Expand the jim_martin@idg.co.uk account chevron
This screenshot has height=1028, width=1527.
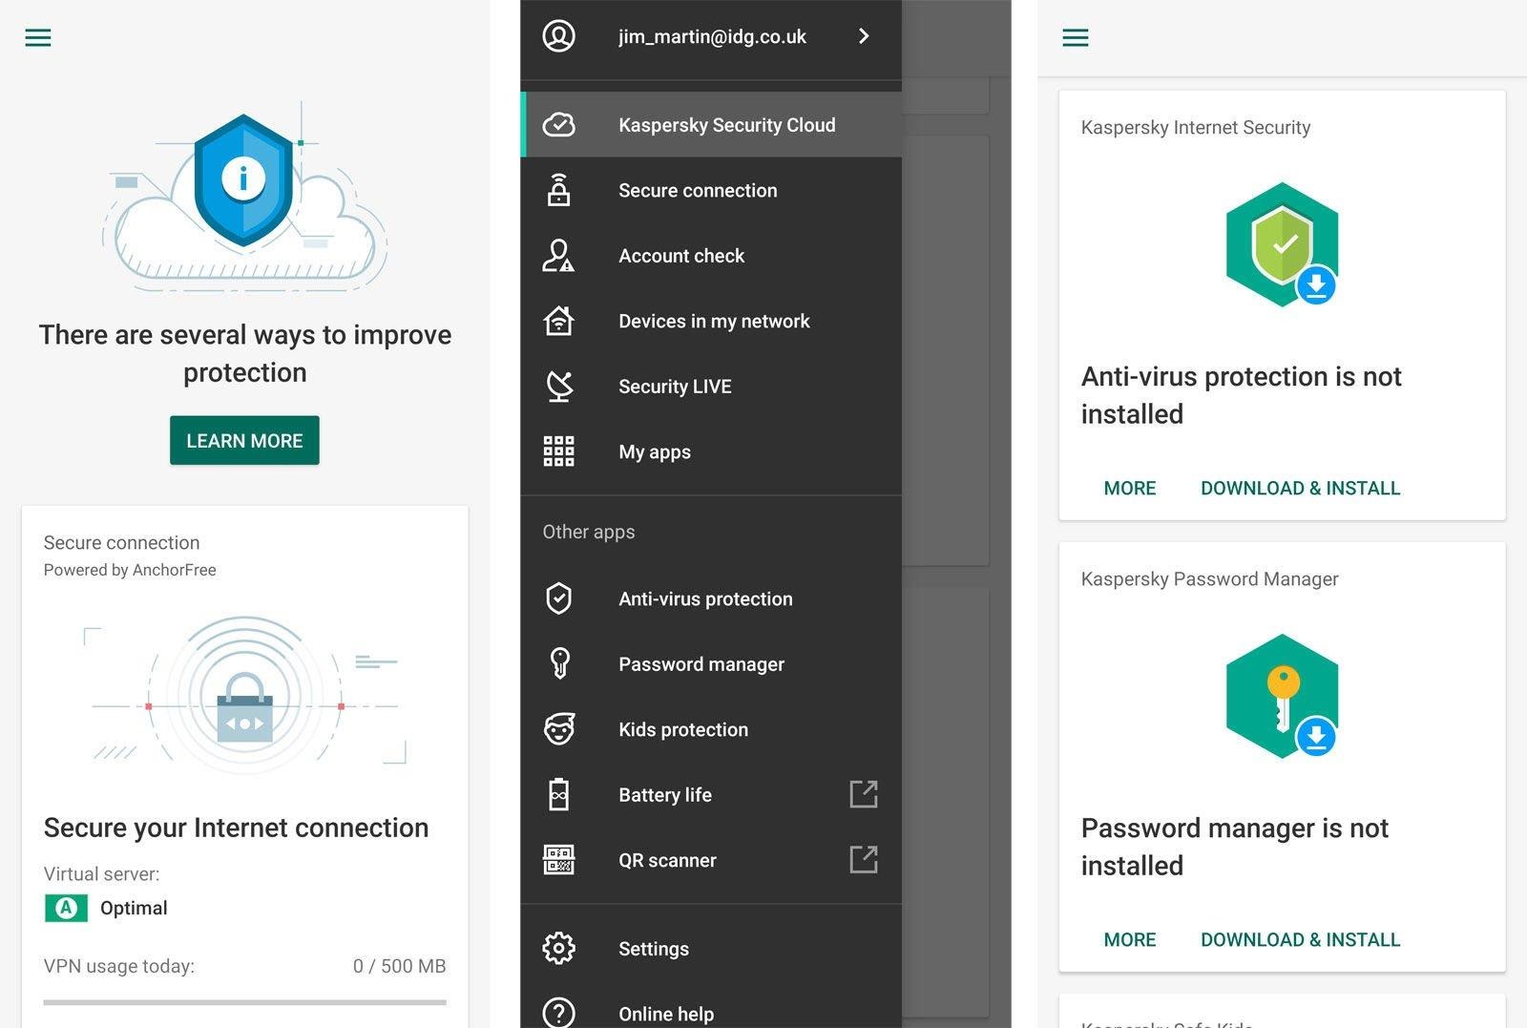tap(864, 36)
